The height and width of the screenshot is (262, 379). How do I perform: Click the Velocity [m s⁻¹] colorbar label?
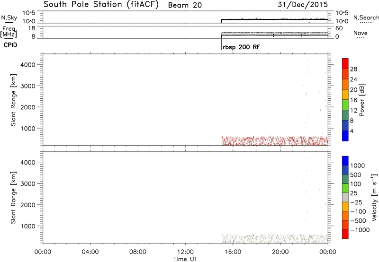coord(374,197)
